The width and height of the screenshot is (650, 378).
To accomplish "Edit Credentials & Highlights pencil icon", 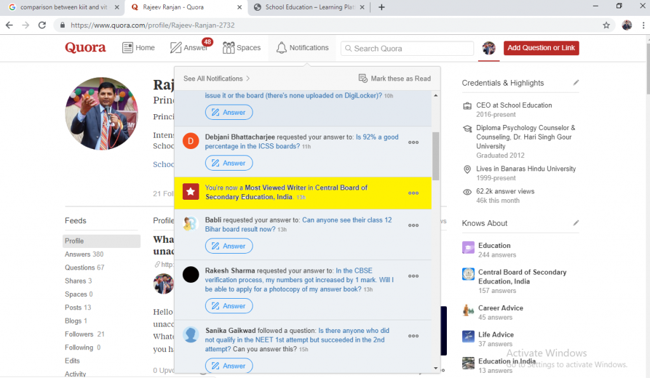I will pos(576,83).
